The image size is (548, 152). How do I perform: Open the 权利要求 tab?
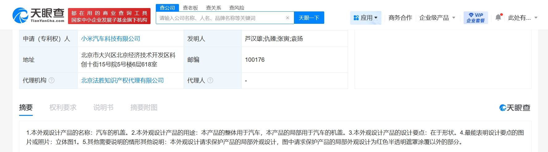point(63,108)
